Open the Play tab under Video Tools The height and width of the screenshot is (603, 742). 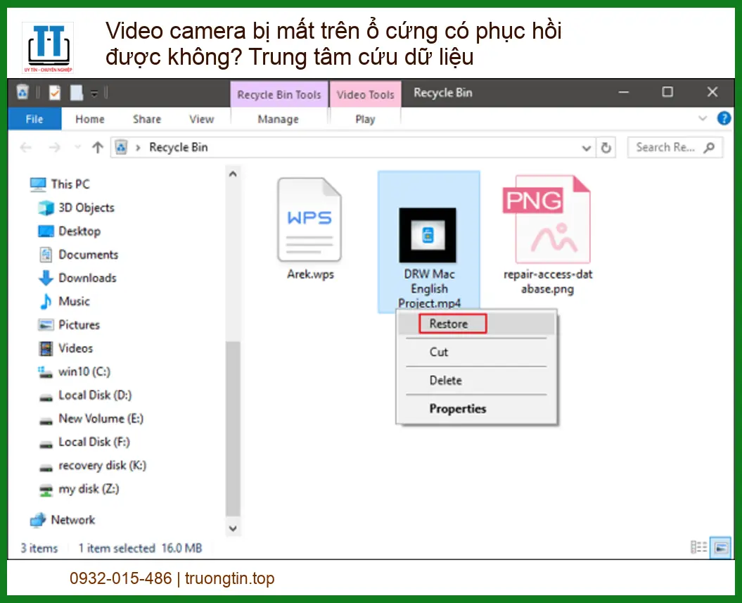365,119
